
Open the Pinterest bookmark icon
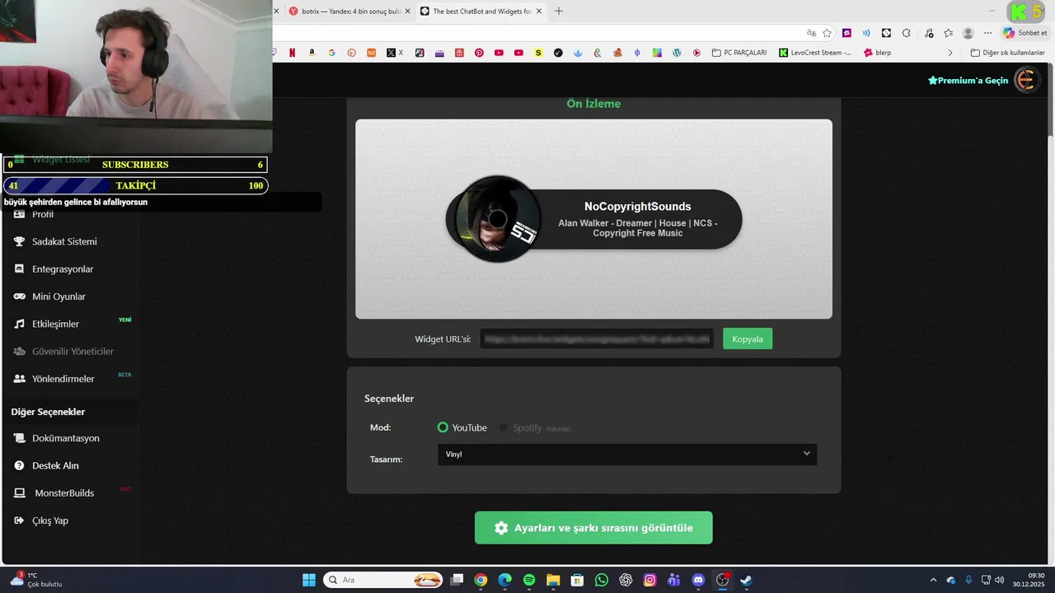pos(479,53)
